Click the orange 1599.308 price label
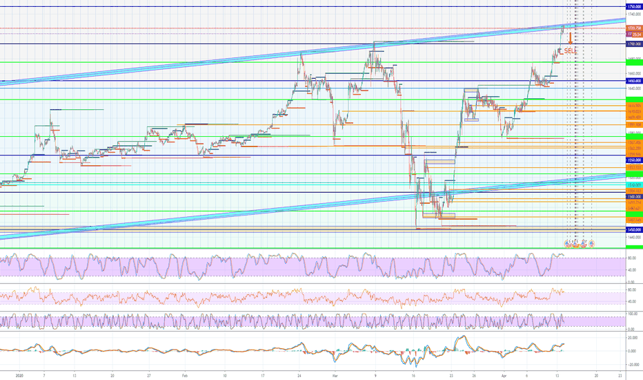Image resolution: width=643 pixels, height=380 pixels. pyautogui.click(x=635, y=124)
